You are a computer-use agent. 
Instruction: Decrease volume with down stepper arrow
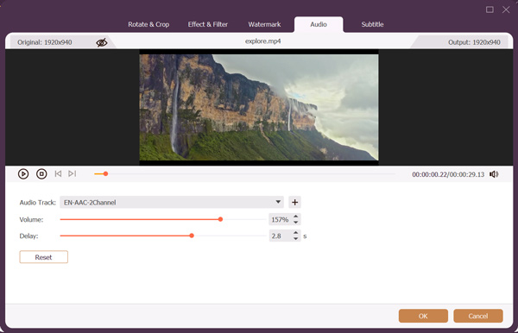pyautogui.click(x=295, y=222)
